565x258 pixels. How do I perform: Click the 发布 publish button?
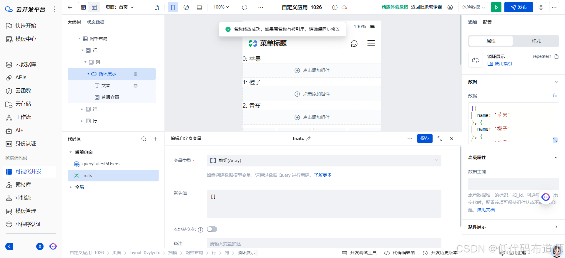coord(519,7)
